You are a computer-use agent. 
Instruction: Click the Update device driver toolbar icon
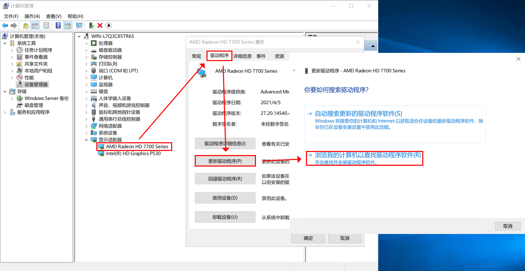pyautogui.click(x=91, y=26)
